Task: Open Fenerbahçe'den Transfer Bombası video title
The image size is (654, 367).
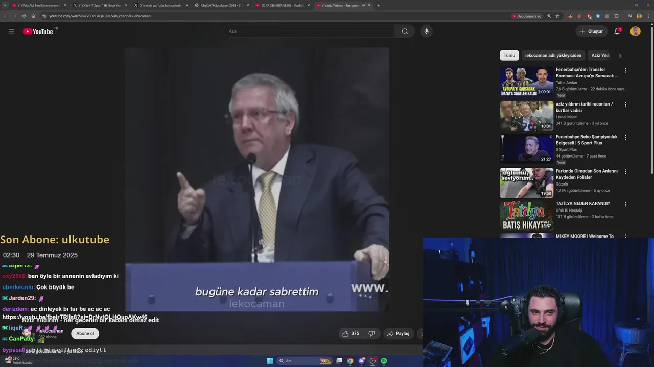Action: [587, 72]
